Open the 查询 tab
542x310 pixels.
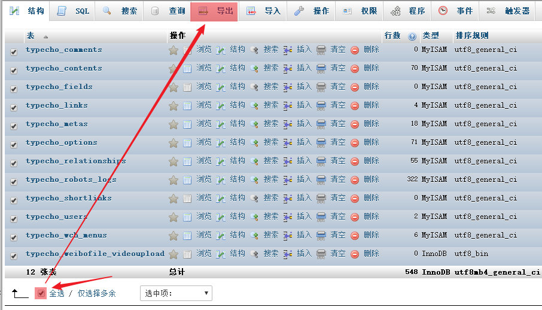(x=168, y=11)
